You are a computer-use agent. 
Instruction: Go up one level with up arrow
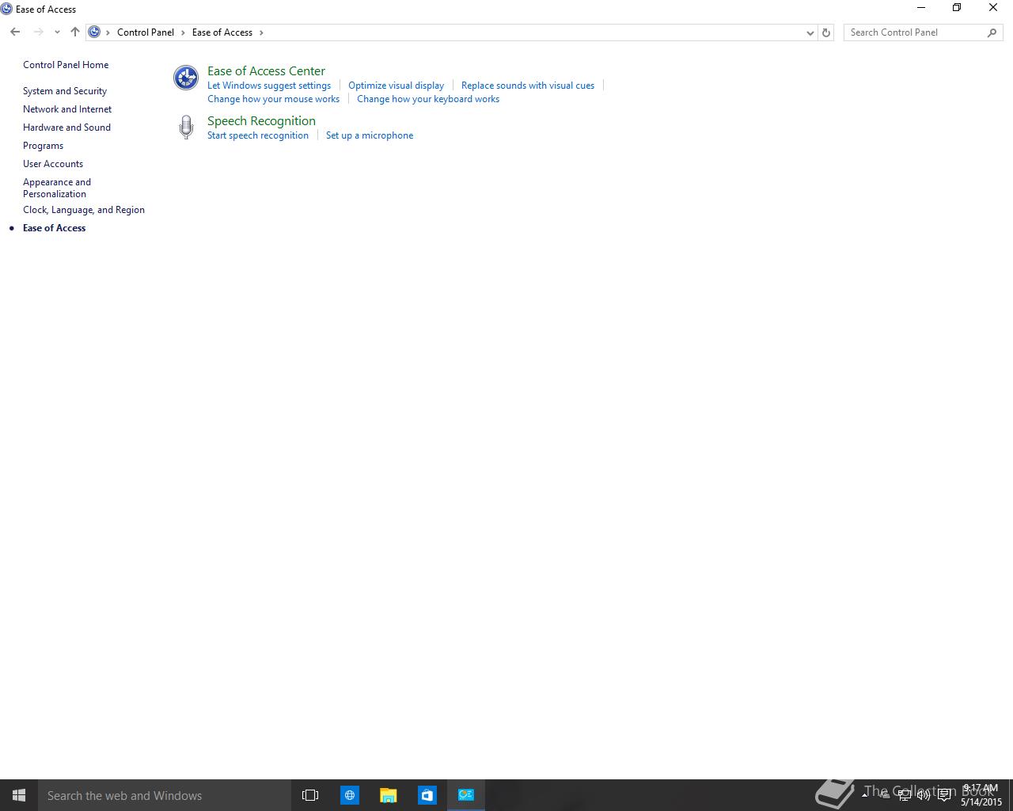click(x=75, y=32)
